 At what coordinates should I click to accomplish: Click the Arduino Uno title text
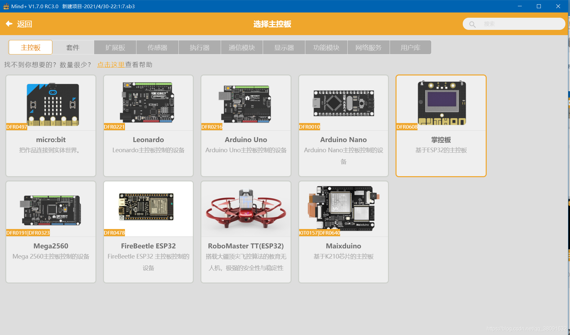point(246,140)
